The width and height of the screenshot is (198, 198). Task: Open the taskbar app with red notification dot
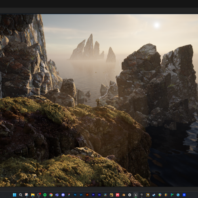point(39,195)
